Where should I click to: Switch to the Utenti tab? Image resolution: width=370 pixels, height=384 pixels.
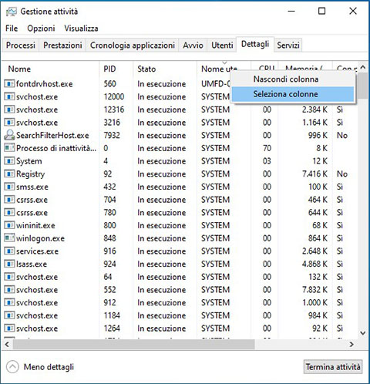coord(222,45)
